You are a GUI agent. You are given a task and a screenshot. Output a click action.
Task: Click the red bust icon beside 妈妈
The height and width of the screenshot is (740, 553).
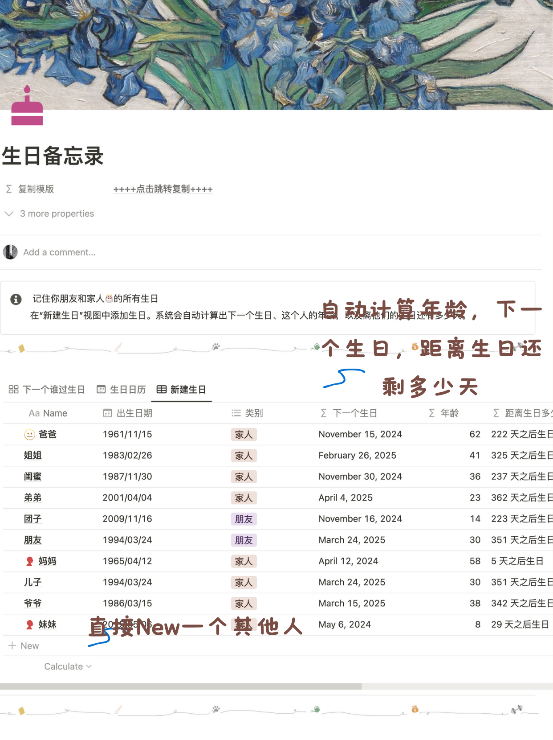[30, 561]
